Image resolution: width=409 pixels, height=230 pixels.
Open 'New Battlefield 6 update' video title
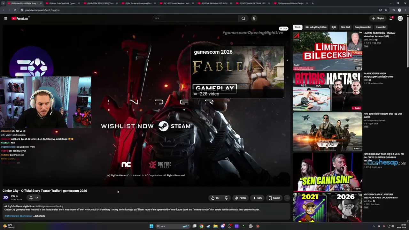(x=382, y=115)
